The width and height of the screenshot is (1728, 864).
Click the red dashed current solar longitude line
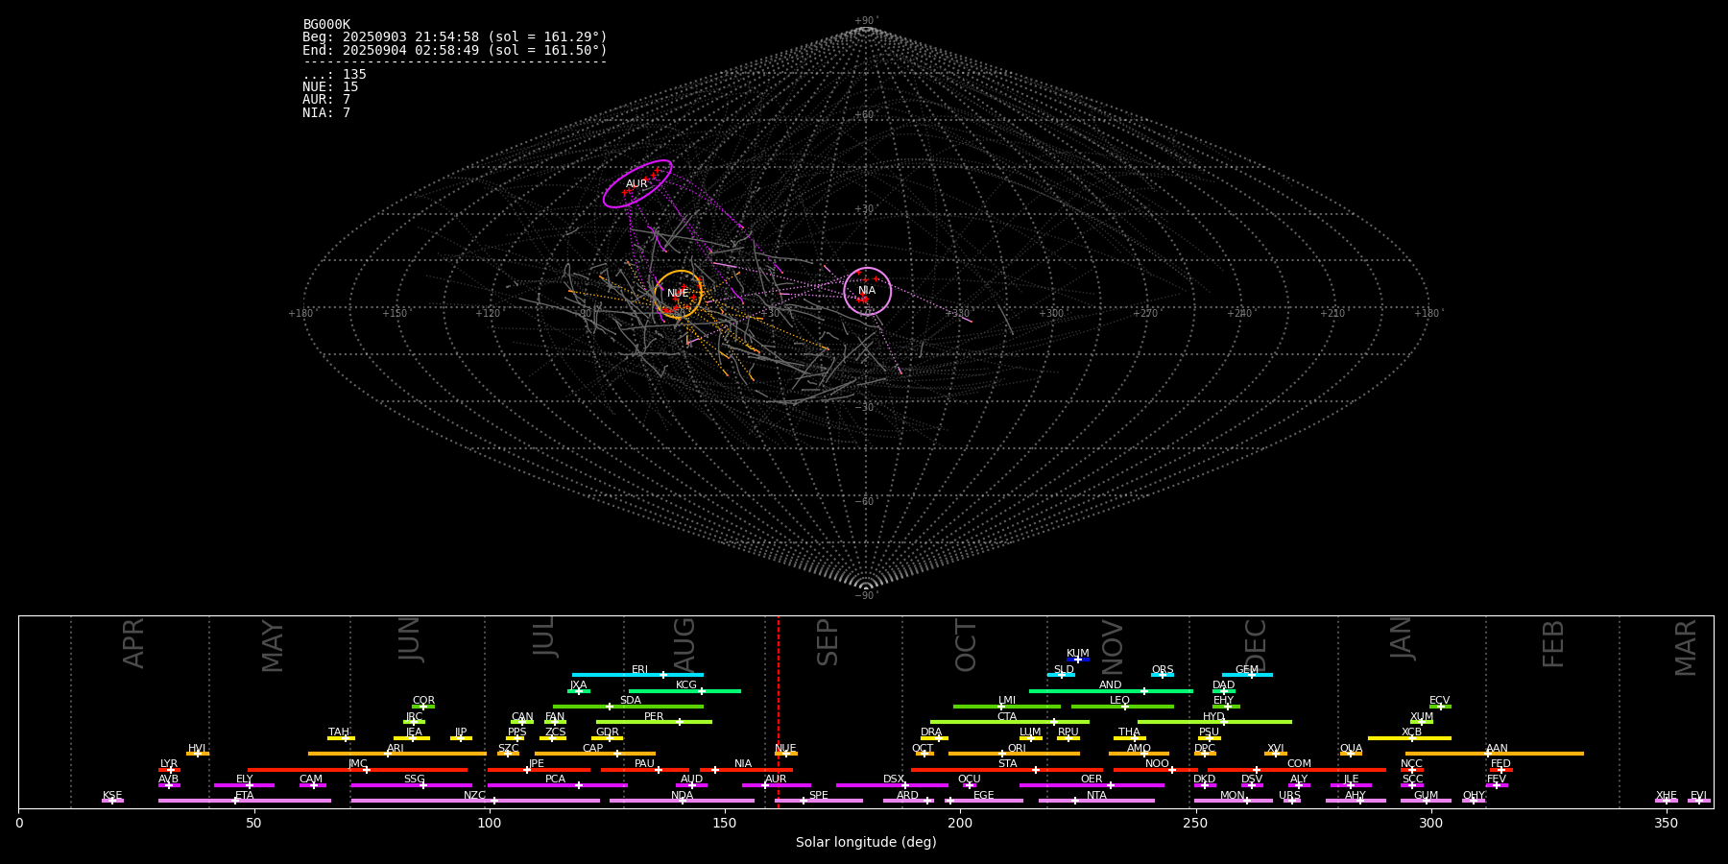[x=779, y=710]
